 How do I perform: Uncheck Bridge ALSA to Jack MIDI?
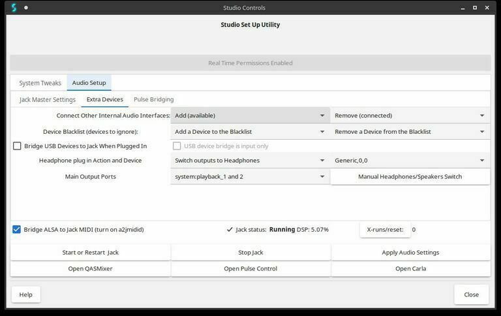(x=16, y=229)
